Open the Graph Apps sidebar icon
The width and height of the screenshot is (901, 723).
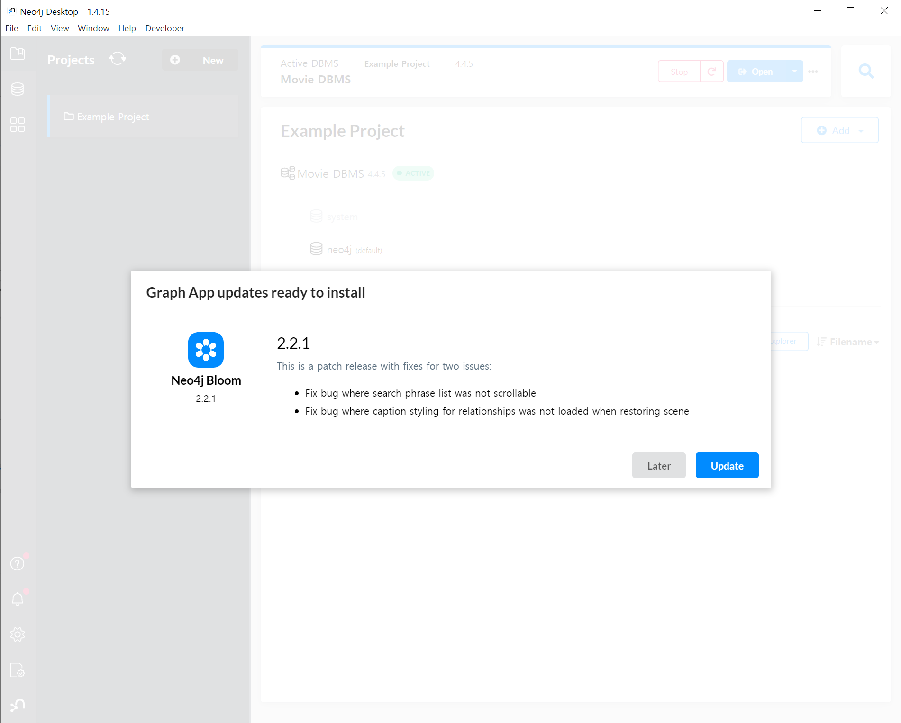[18, 125]
